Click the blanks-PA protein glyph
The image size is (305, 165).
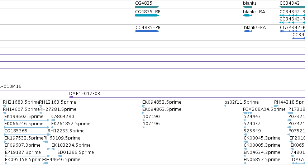point(248,31)
